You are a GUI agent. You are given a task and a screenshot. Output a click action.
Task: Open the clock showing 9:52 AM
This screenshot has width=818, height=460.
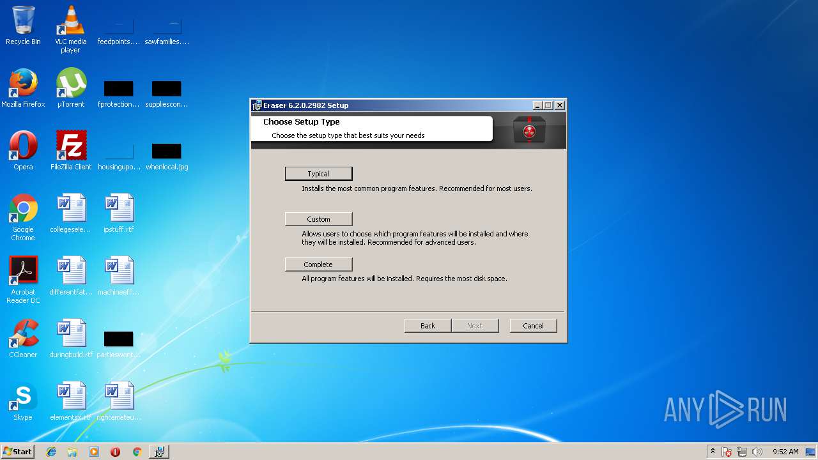tap(785, 452)
